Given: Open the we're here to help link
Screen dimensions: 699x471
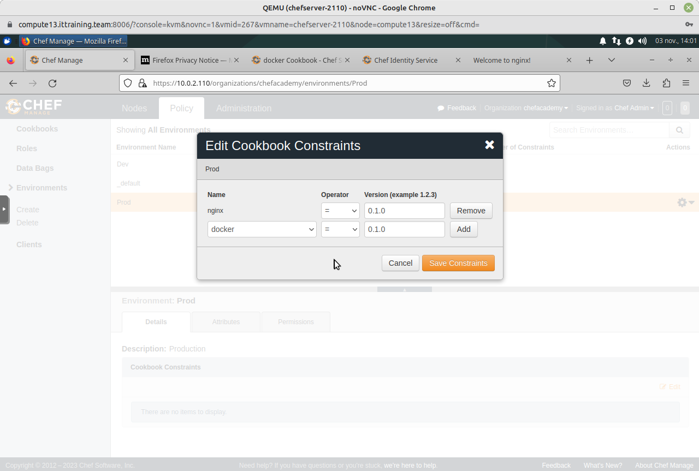Looking at the screenshot, I should [410, 466].
